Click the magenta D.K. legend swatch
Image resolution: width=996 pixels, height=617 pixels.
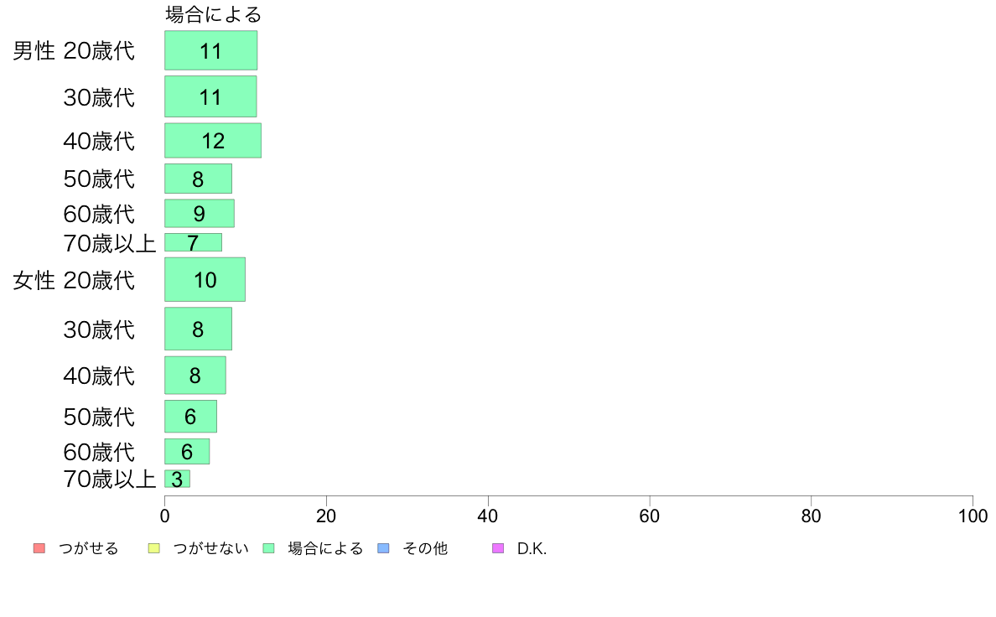click(x=498, y=548)
